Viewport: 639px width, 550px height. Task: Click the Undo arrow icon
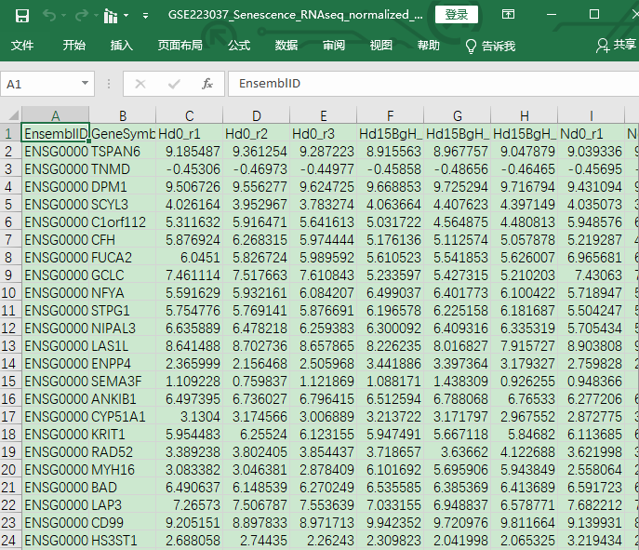[49, 16]
